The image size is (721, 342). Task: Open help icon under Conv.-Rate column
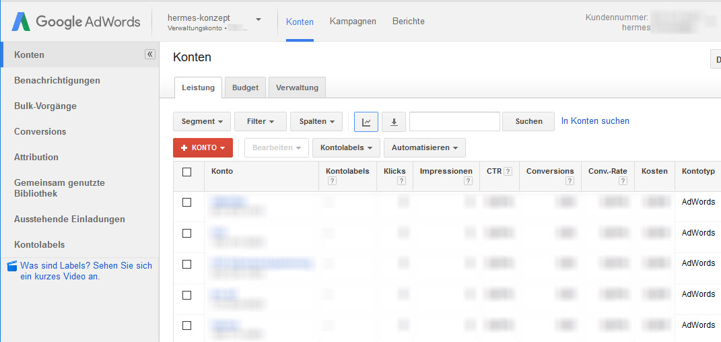click(x=623, y=181)
